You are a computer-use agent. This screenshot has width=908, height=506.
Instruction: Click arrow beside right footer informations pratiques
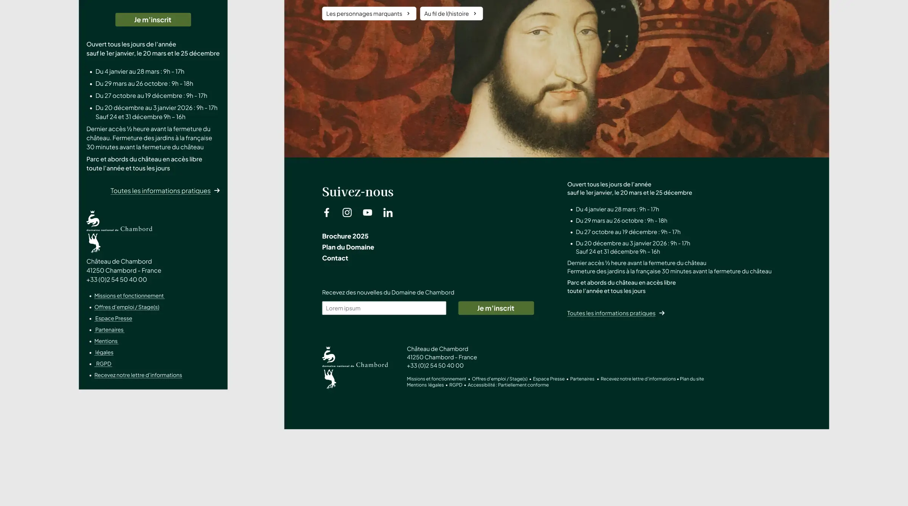[662, 313]
